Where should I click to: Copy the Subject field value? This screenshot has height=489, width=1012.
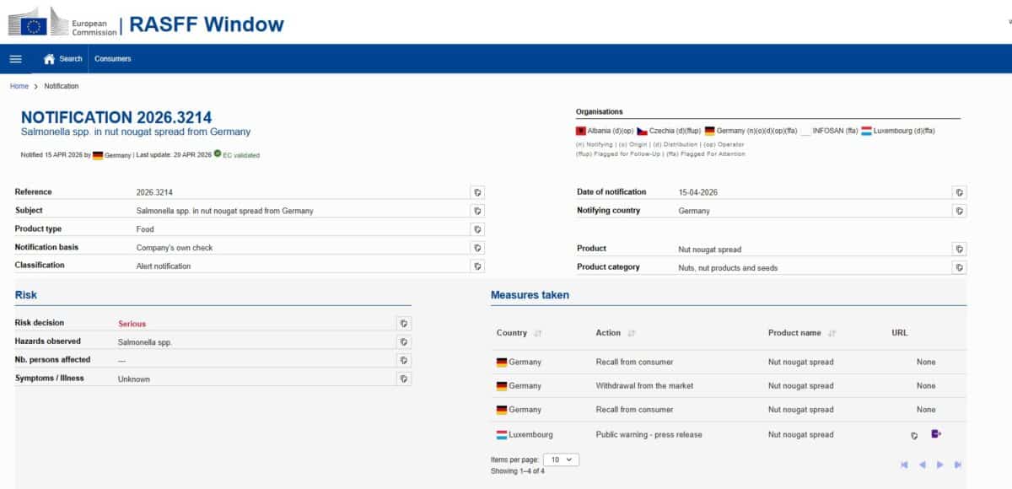477,211
